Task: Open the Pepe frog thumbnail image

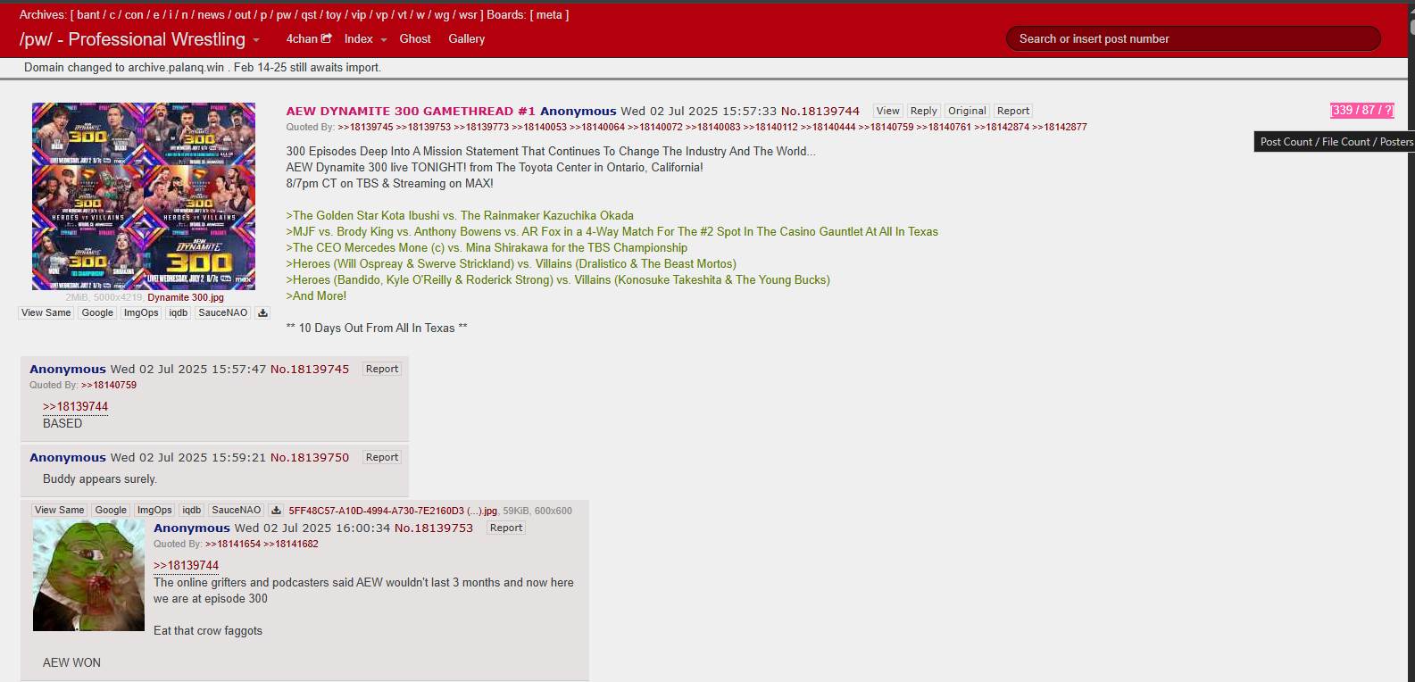Action: coord(88,575)
